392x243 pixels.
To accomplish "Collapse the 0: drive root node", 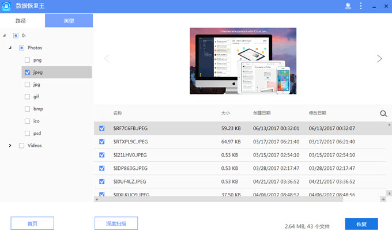I will coord(5,36).
